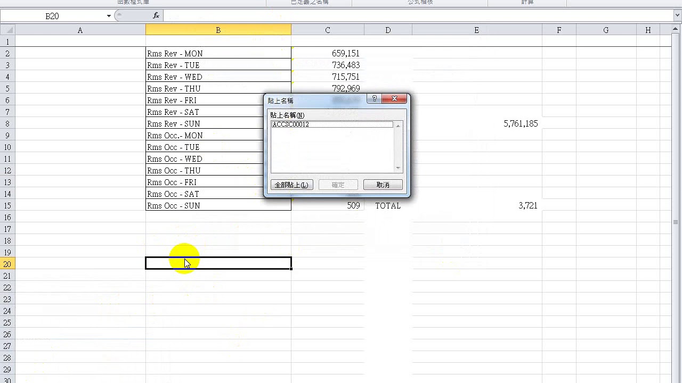Click the Name Box showing B20
The image size is (682, 383).
pos(52,16)
